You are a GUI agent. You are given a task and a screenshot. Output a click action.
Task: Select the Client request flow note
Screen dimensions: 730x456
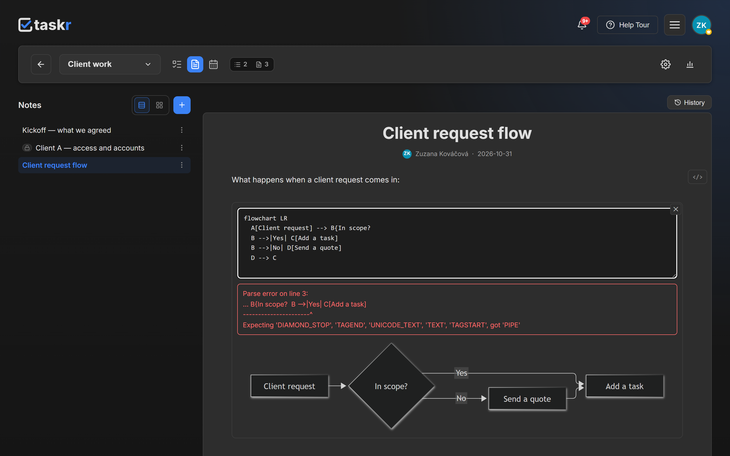[x=104, y=165]
